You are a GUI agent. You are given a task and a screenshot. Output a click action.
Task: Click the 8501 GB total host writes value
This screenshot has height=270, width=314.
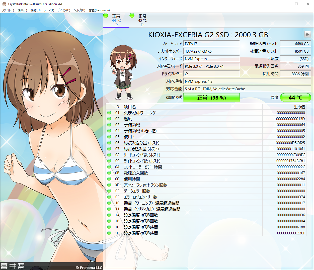(295, 51)
